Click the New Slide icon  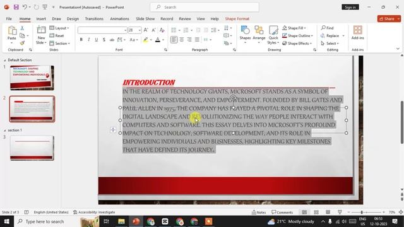[x=41, y=30]
